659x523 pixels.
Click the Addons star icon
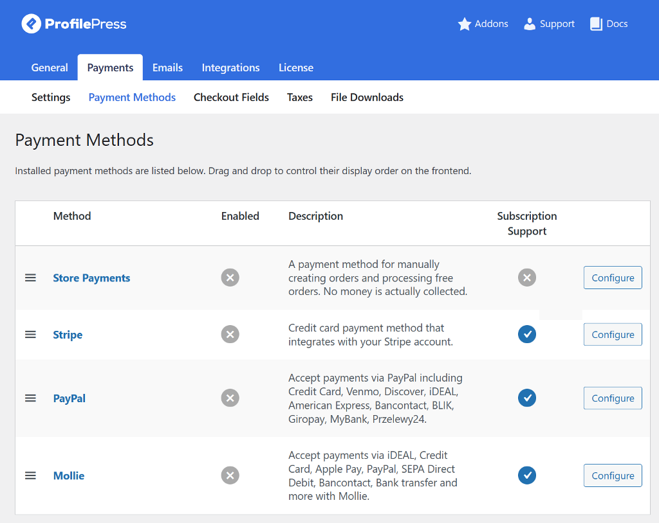(x=465, y=24)
